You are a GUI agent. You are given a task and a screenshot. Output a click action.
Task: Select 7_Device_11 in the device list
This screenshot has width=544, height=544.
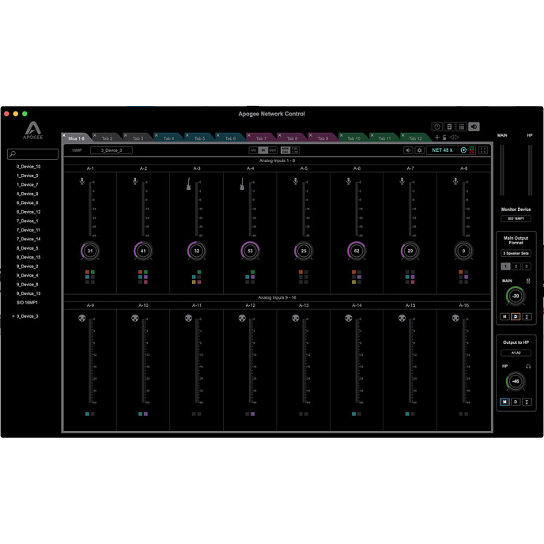(28, 230)
